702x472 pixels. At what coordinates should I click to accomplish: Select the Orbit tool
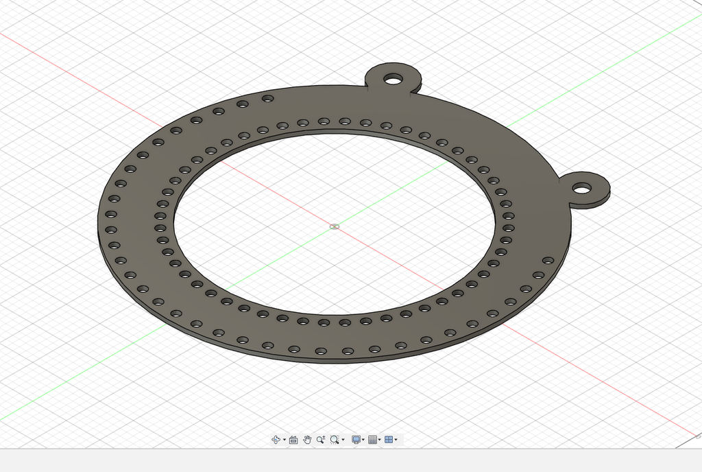point(276,440)
